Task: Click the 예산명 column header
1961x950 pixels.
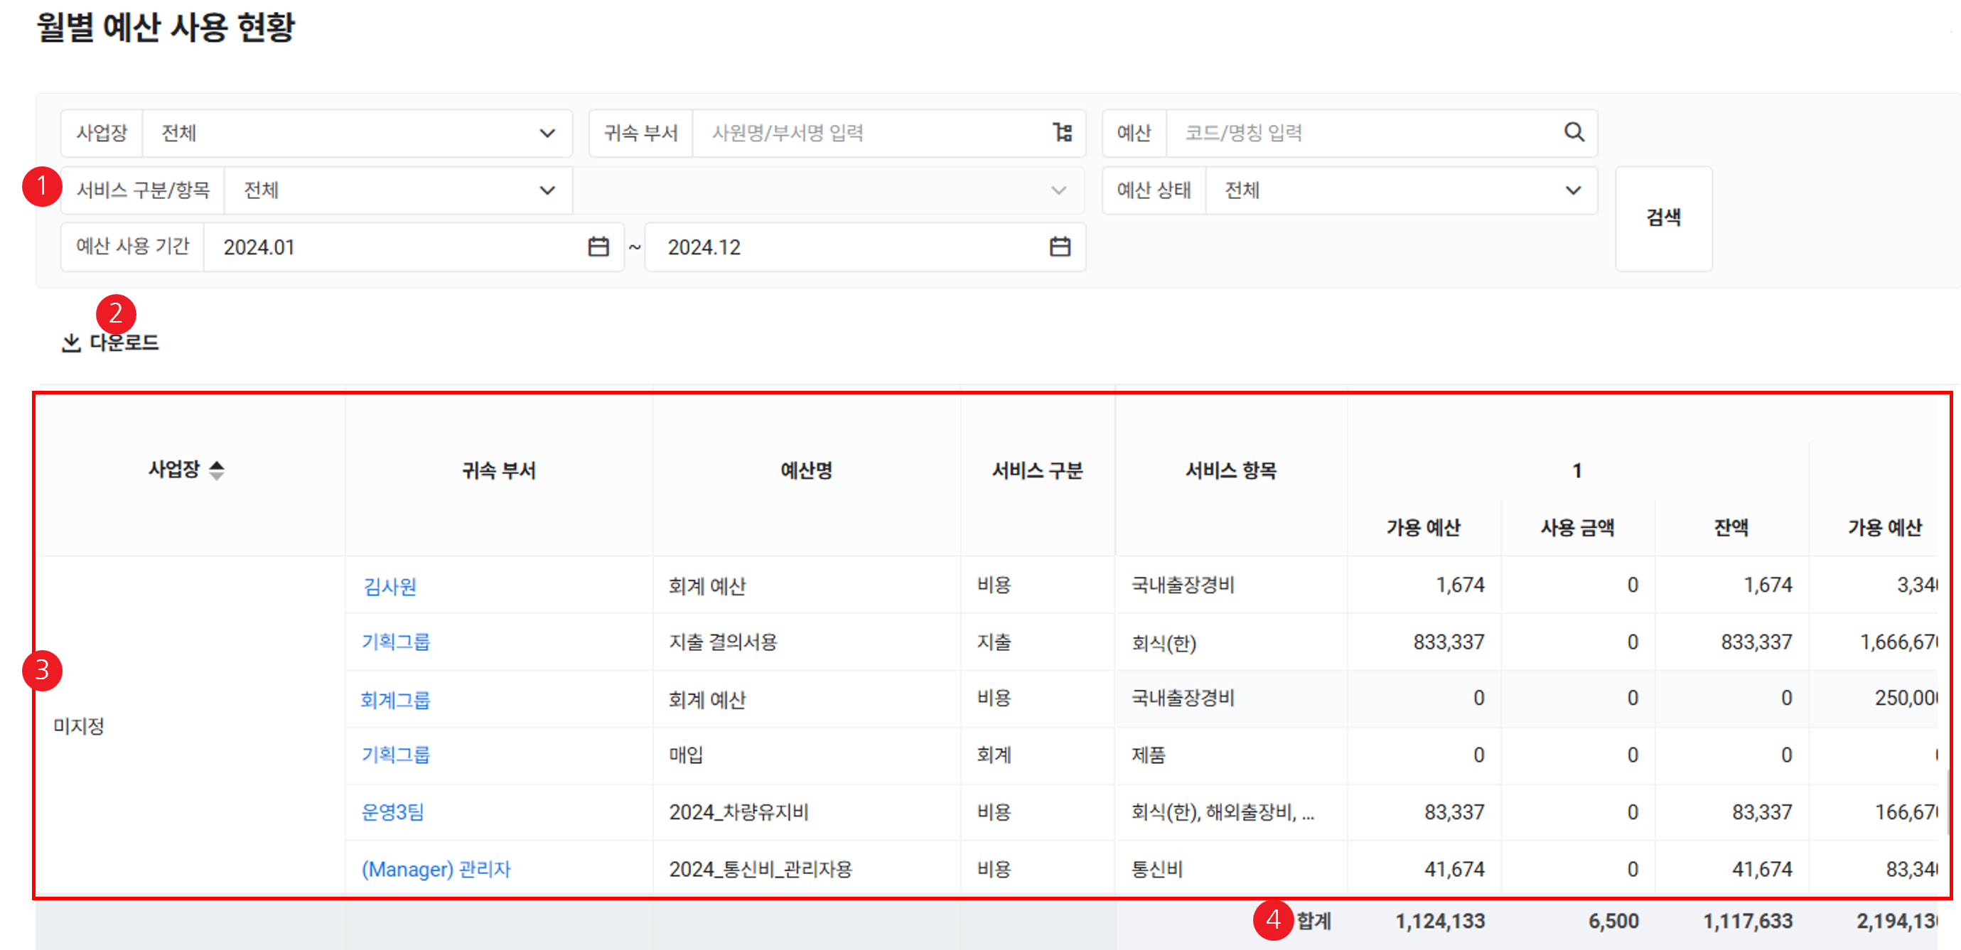Action: click(806, 470)
